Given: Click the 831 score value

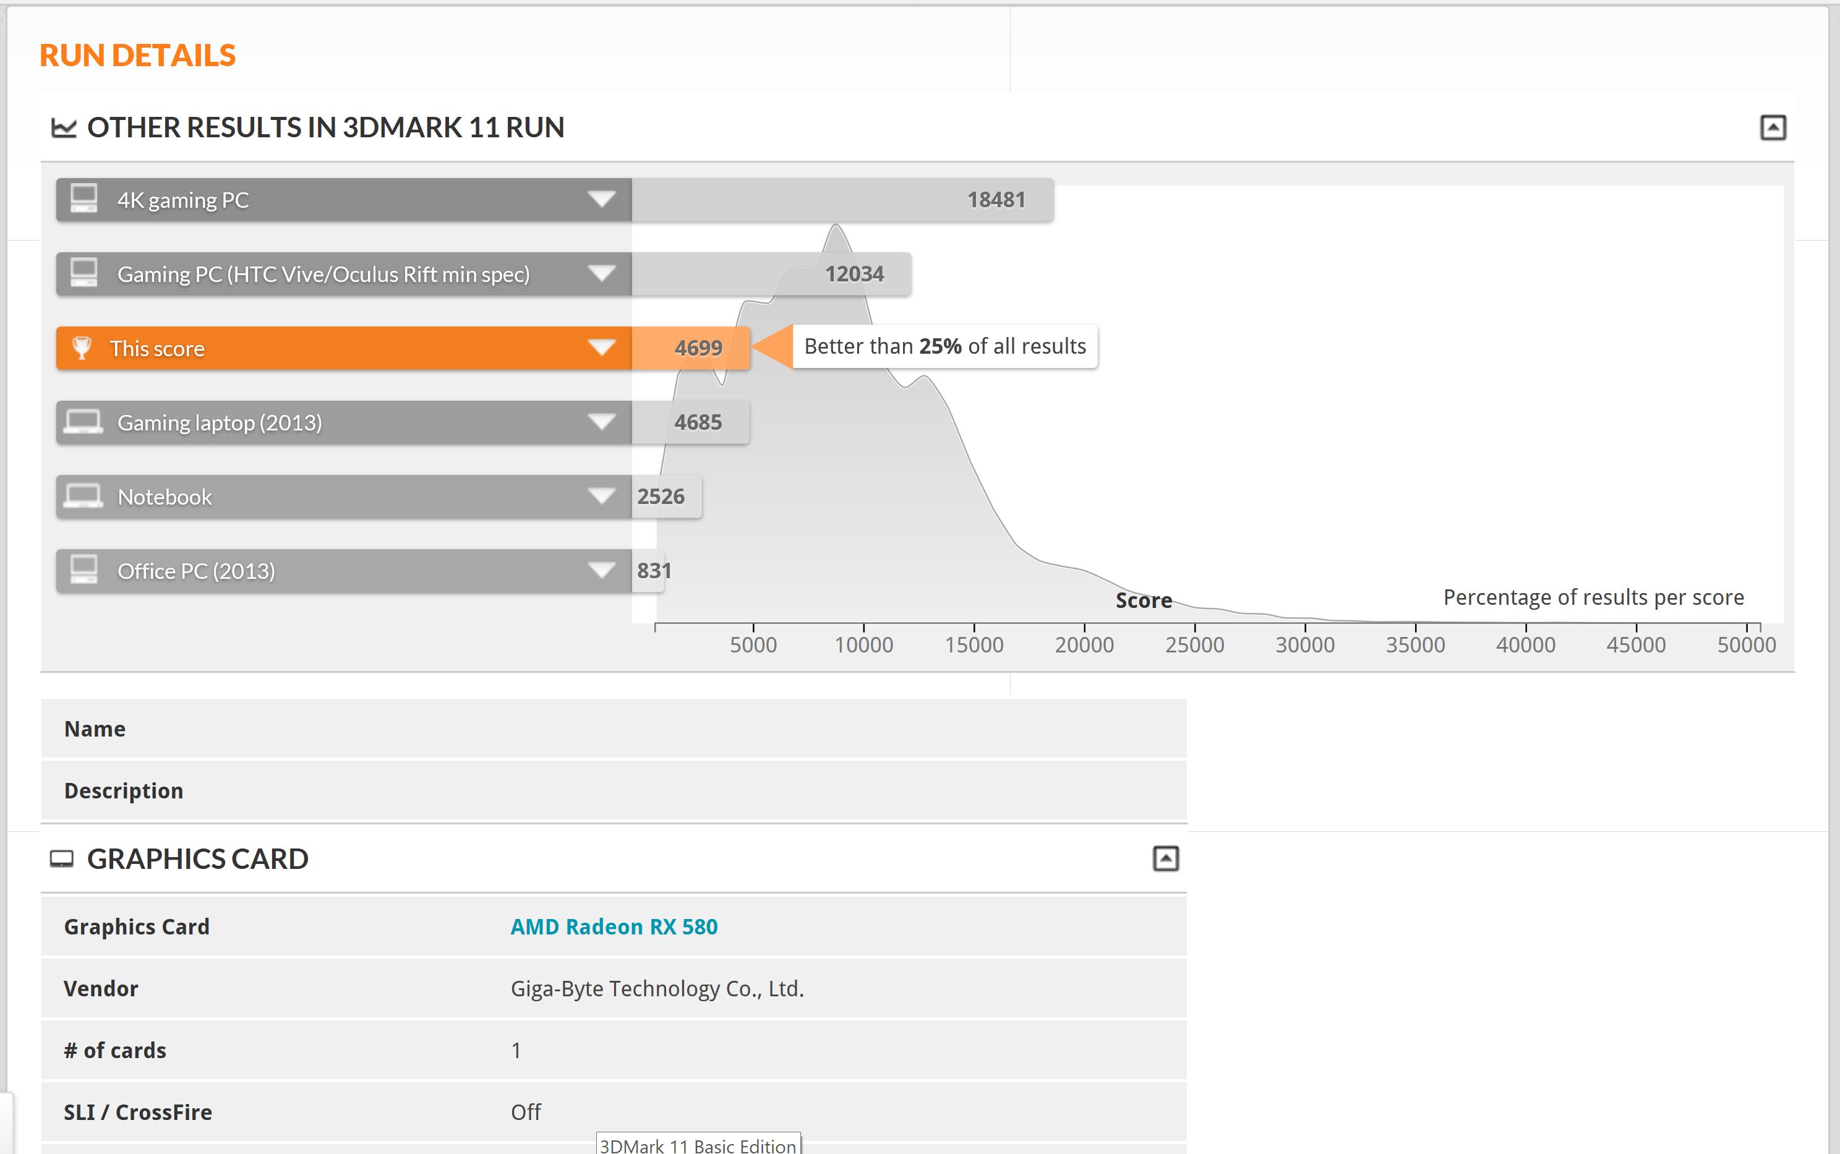Looking at the screenshot, I should pyautogui.click(x=654, y=570).
